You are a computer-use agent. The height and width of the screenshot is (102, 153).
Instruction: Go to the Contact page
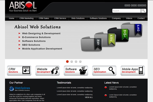141,18
